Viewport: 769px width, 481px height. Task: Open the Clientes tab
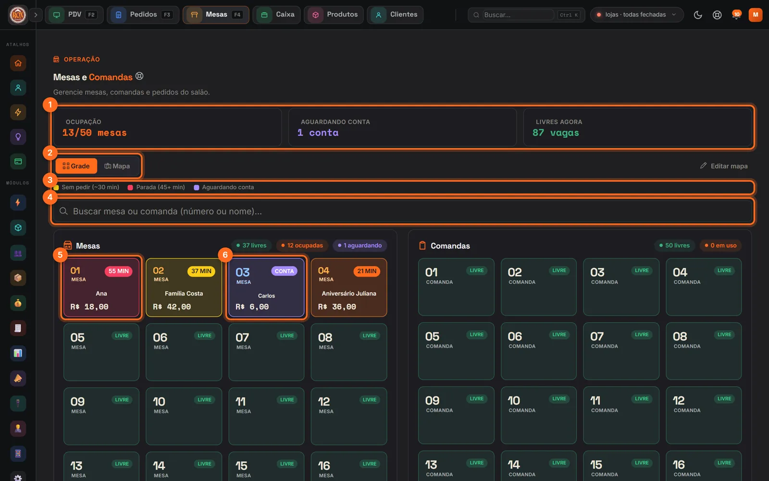[395, 15]
